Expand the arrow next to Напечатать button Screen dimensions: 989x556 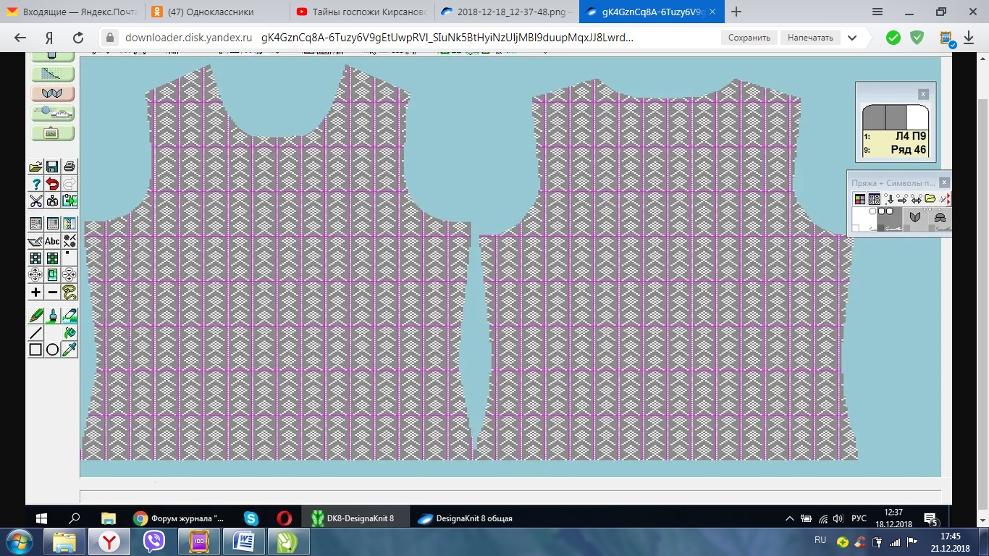[852, 38]
